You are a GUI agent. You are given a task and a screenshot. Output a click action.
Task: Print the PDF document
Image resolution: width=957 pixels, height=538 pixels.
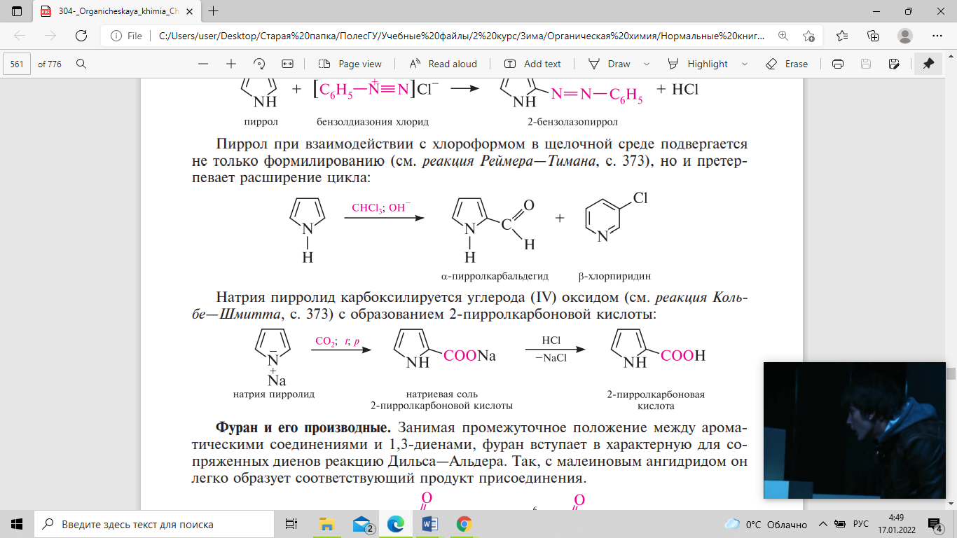click(x=837, y=64)
